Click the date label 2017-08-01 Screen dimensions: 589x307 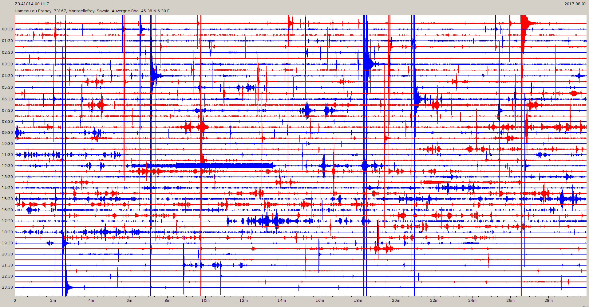tap(575, 4)
